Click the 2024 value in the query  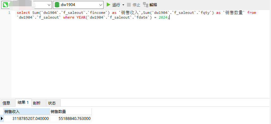coord(163,17)
